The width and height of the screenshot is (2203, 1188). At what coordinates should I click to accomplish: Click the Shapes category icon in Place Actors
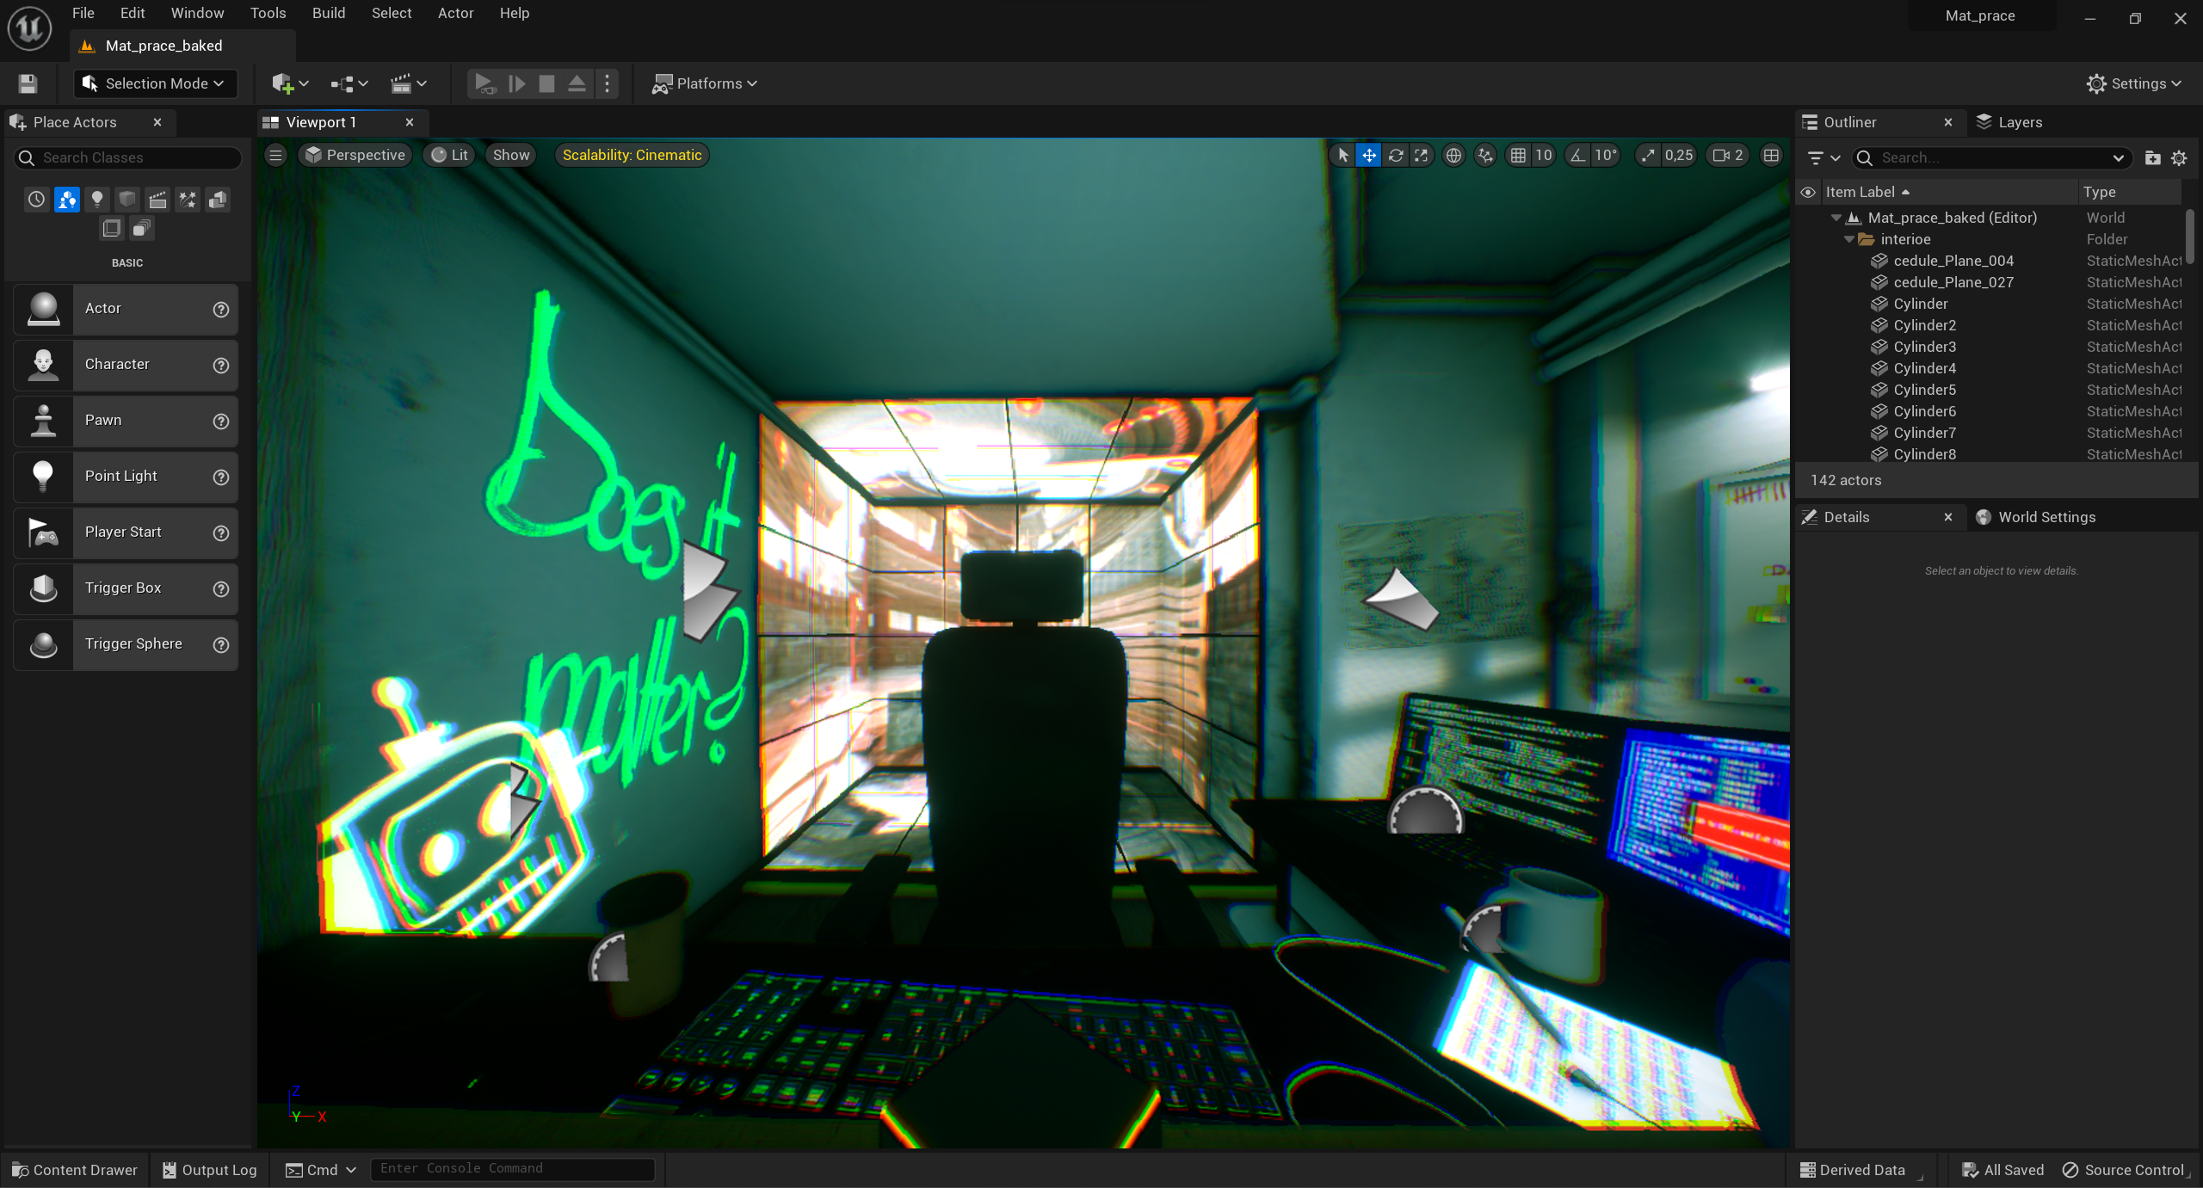[127, 200]
